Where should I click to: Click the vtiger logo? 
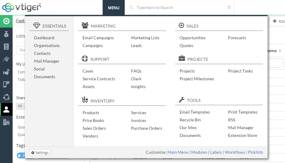click(x=22, y=7)
